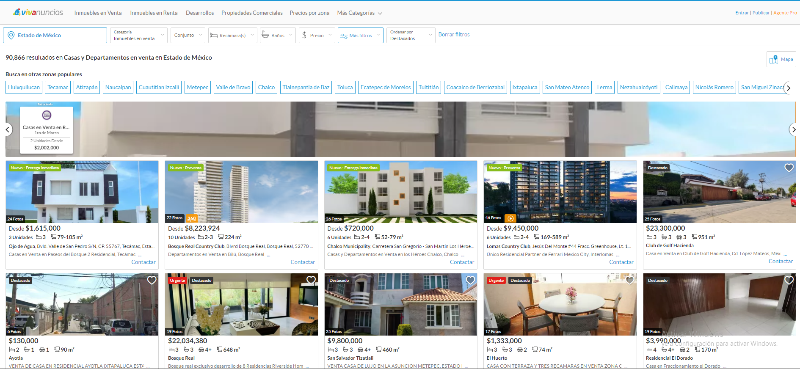Select the Ecatepec de Morelos zone chip
The height and width of the screenshot is (369, 800).
pos(386,88)
